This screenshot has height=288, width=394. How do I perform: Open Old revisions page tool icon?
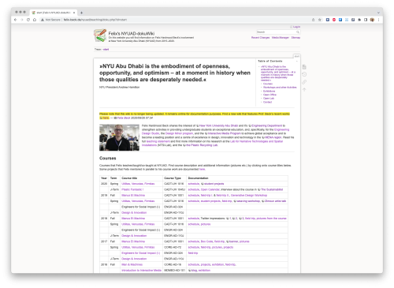click(304, 74)
